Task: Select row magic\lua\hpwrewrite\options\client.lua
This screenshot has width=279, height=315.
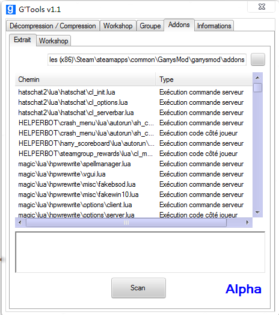Action: (133, 205)
